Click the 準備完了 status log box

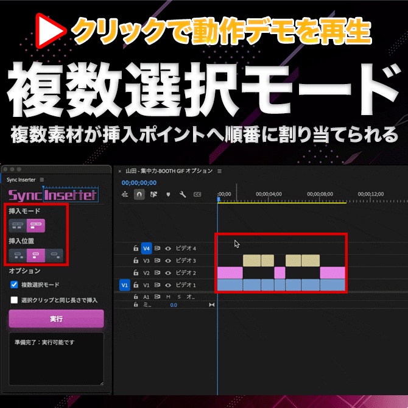click(56, 359)
